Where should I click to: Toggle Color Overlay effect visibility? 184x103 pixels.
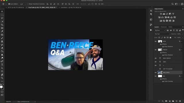pos(163,81)
